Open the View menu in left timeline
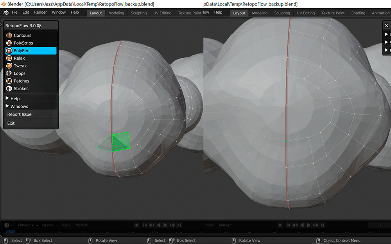 point(66,225)
